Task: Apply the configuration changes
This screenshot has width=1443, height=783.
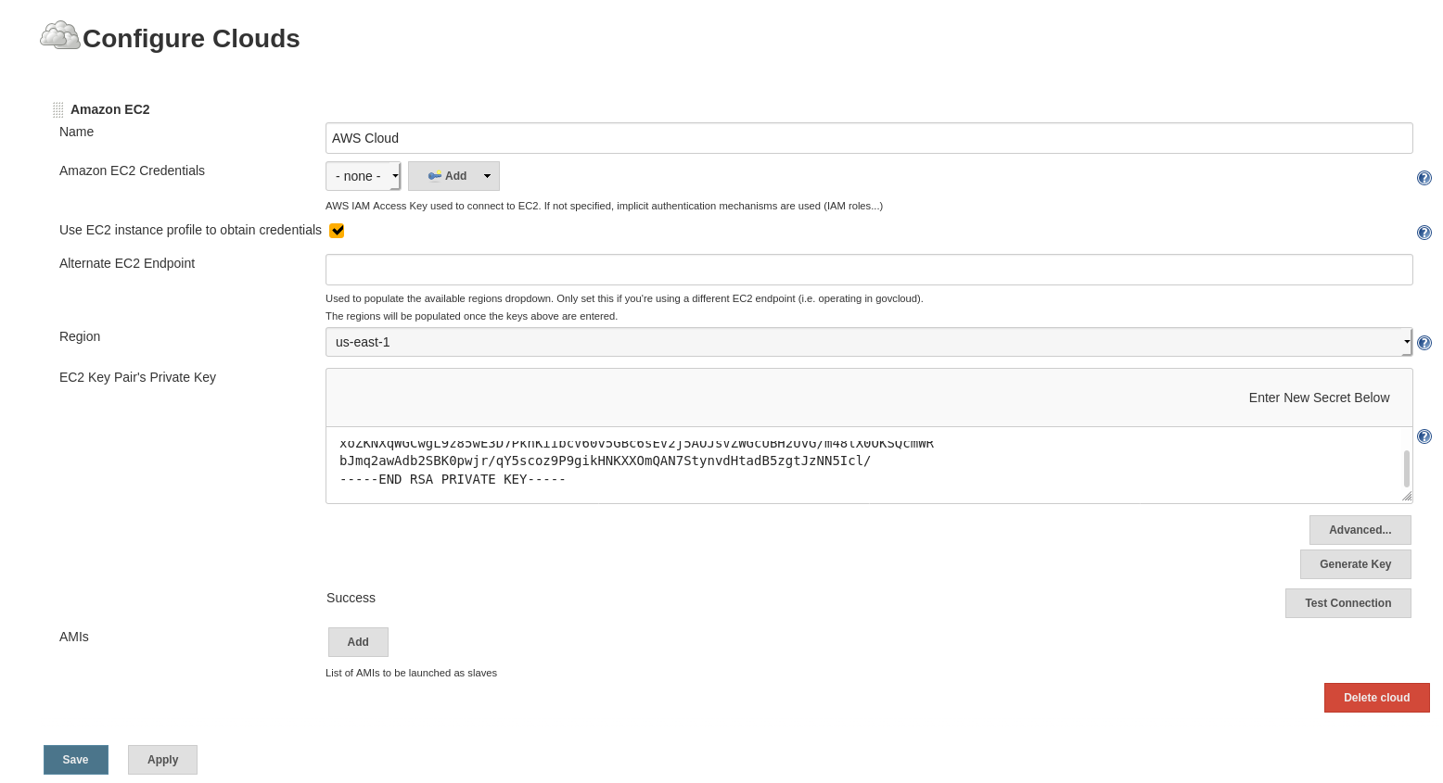Action: [162, 760]
